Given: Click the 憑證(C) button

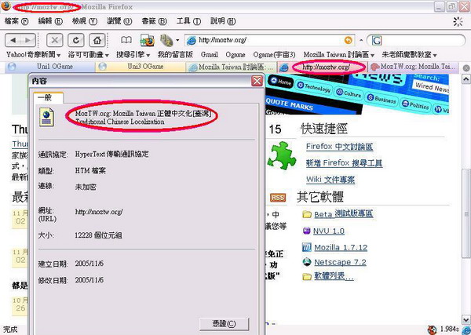Looking at the screenshot, I should pyautogui.click(x=224, y=324).
